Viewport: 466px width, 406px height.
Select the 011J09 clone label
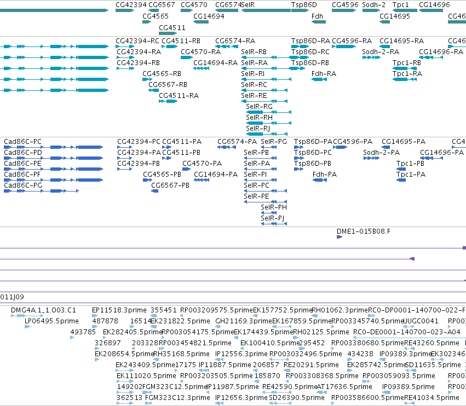[x=12, y=297]
